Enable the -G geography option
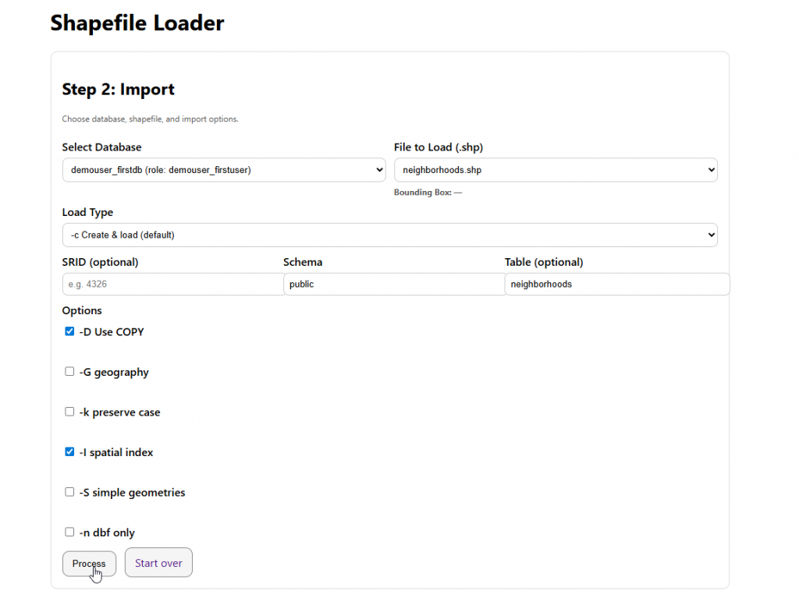Screen dimensions: 799x598 pyautogui.click(x=69, y=372)
